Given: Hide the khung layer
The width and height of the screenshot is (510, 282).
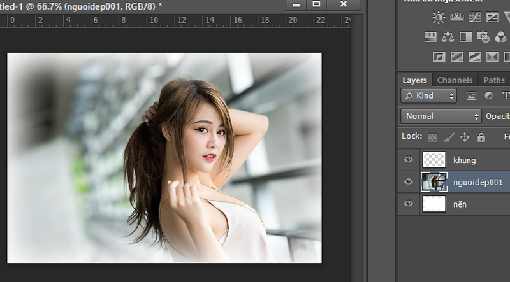Looking at the screenshot, I should coord(408,160).
